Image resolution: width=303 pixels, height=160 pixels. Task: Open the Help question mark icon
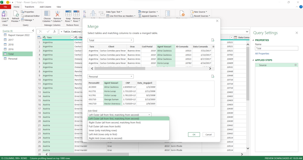tap(301, 7)
